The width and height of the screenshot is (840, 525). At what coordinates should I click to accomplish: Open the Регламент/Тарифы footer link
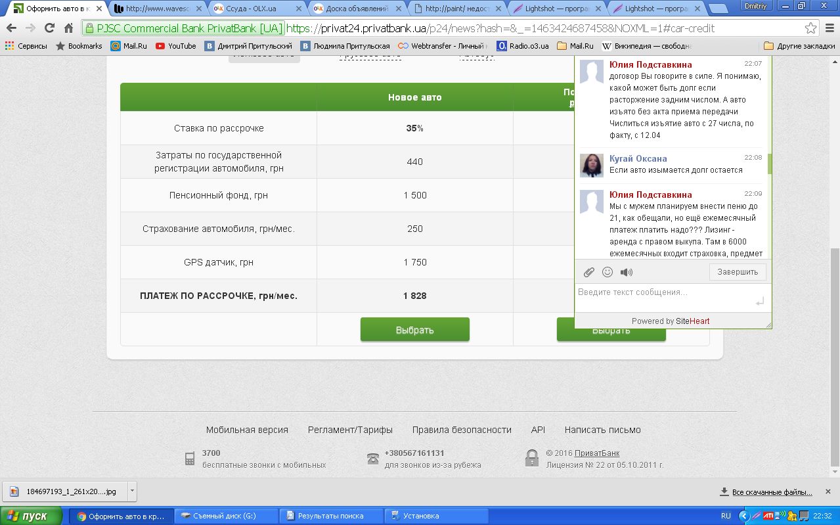point(350,430)
